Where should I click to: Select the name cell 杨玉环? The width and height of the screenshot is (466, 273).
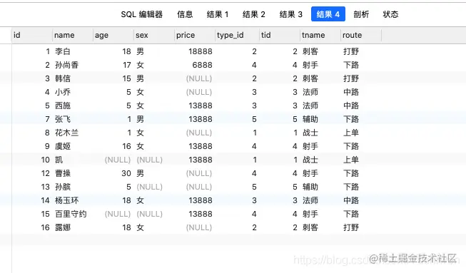tap(67, 200)
